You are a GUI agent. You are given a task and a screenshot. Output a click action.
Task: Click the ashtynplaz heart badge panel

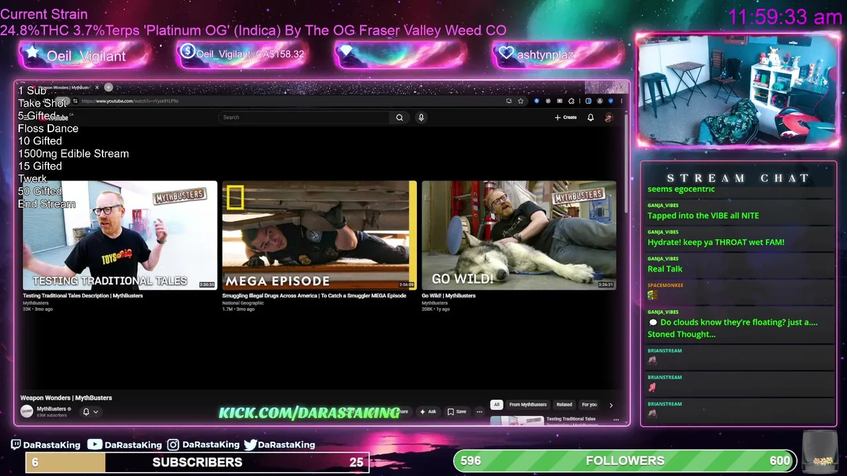click(558, 54)
